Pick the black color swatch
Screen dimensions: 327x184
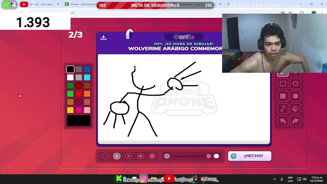(x=70, y=69)
